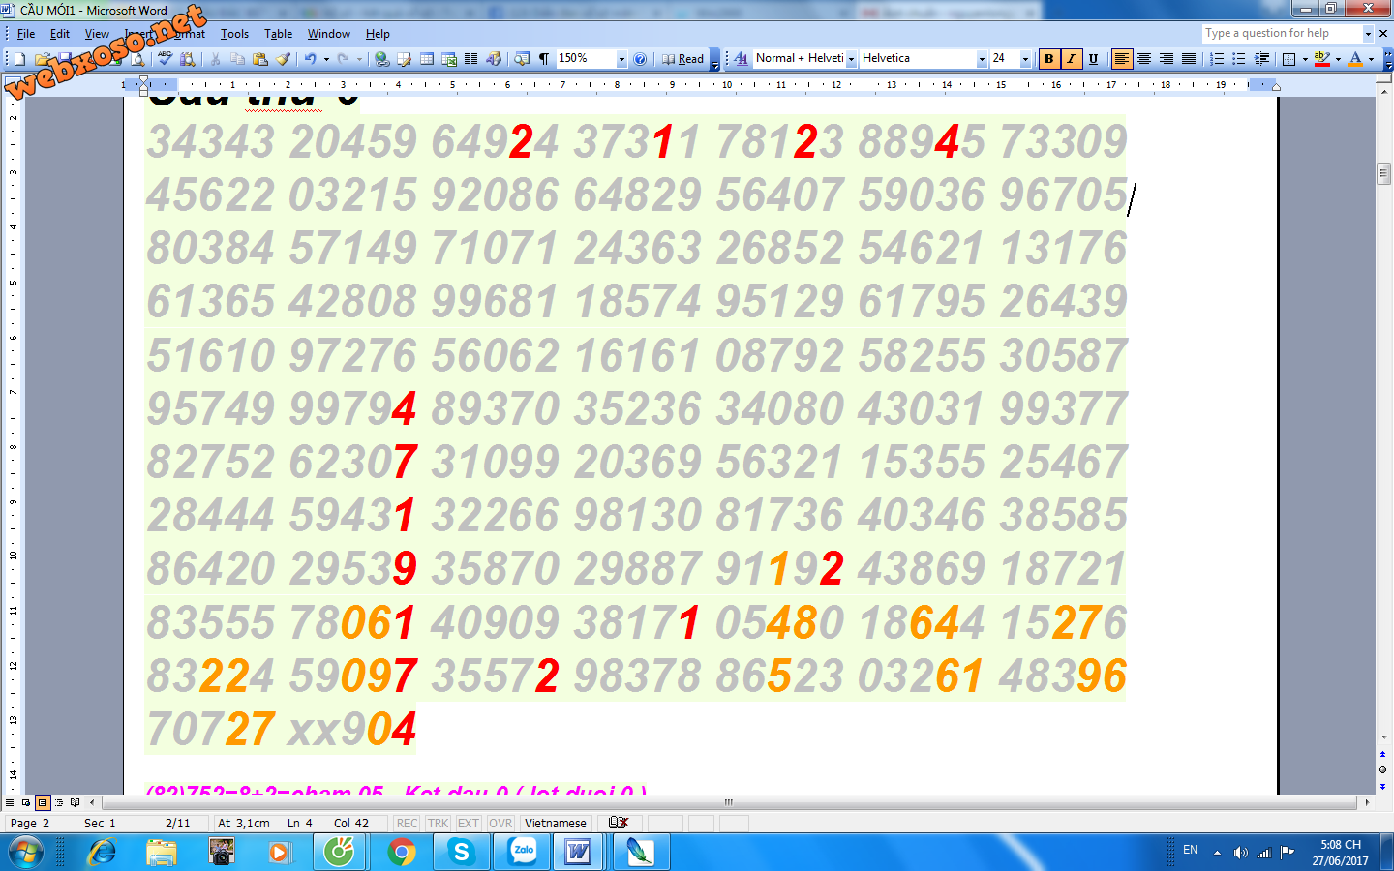Open Zalo from the taskbar
This screenshot has height=871, width=1394.
pos(524,852)
